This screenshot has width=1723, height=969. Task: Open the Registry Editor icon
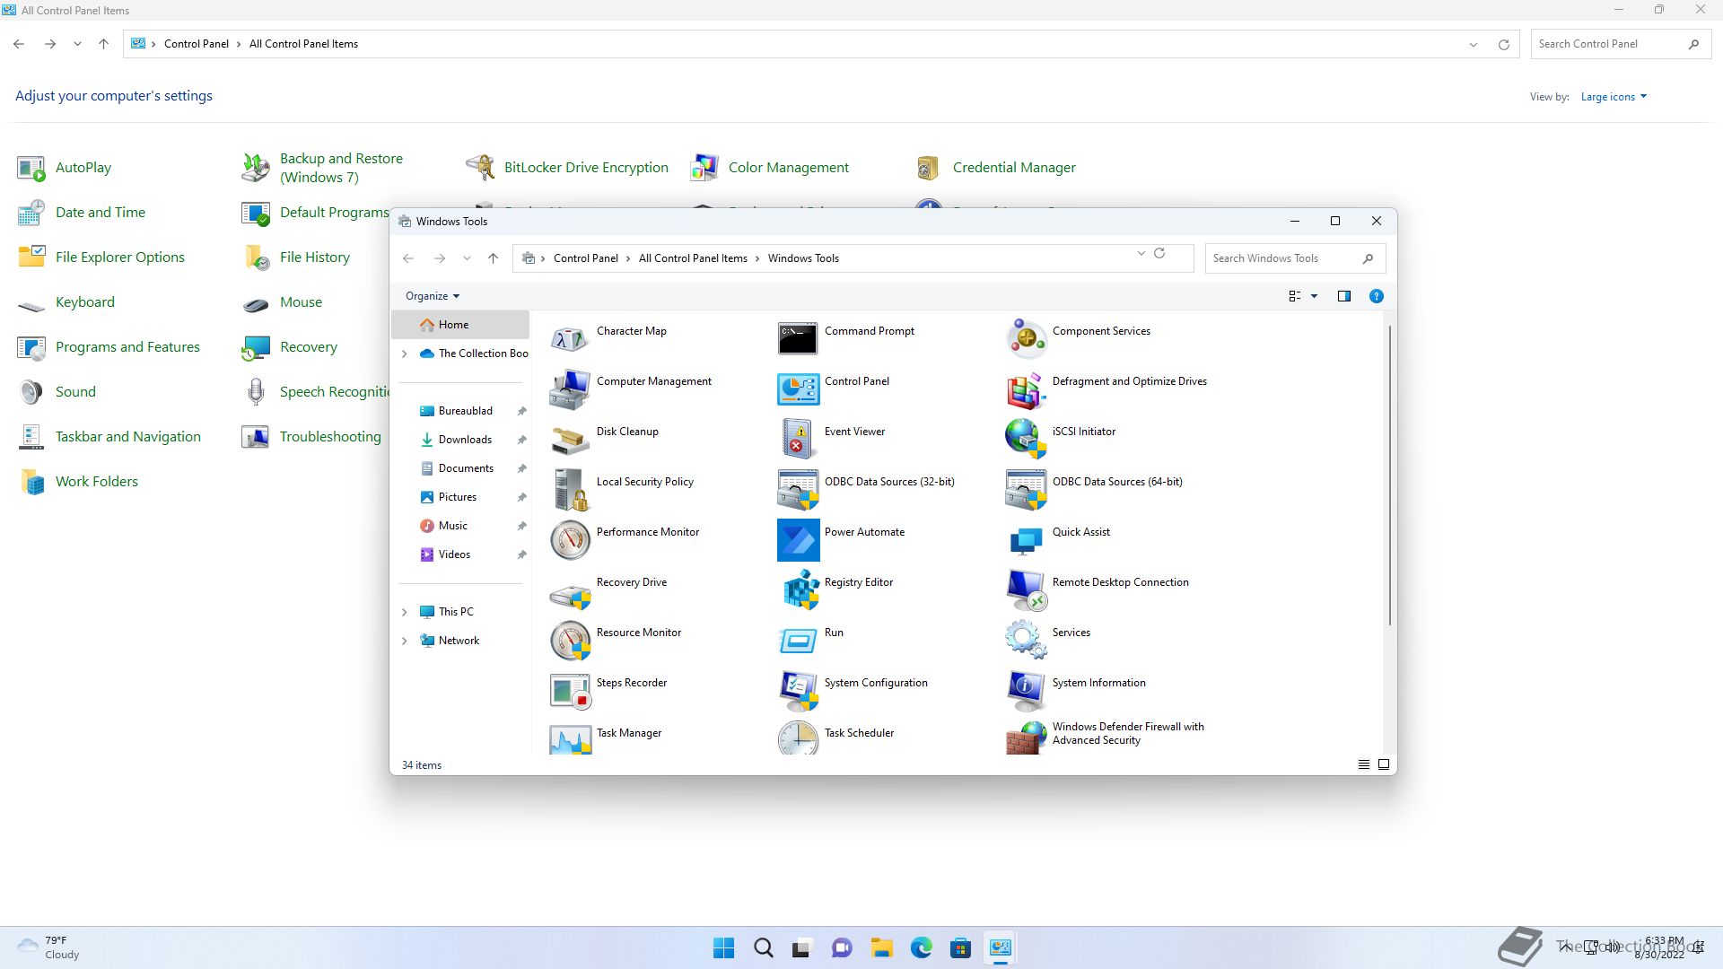(798, 590)
